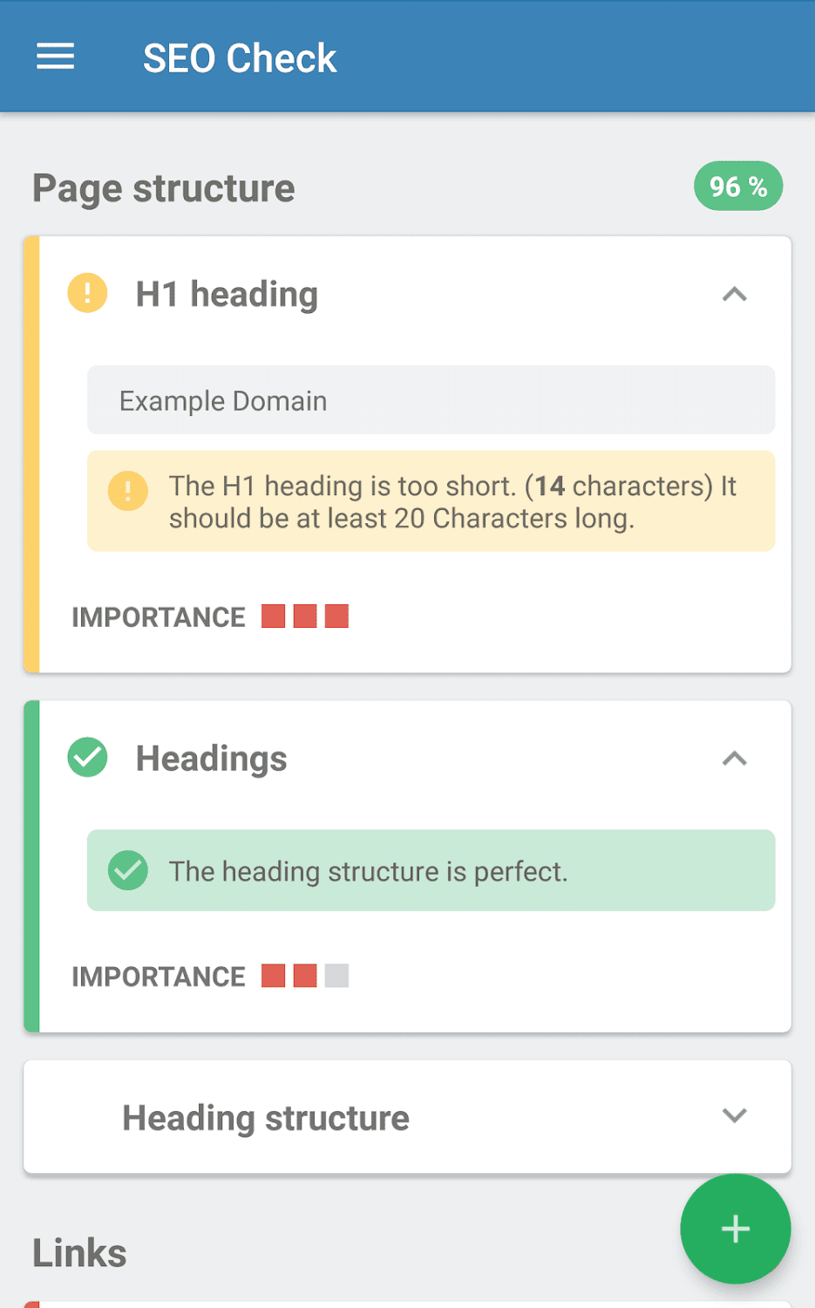Click the 96 % score badge

click(x=737, y=187)
